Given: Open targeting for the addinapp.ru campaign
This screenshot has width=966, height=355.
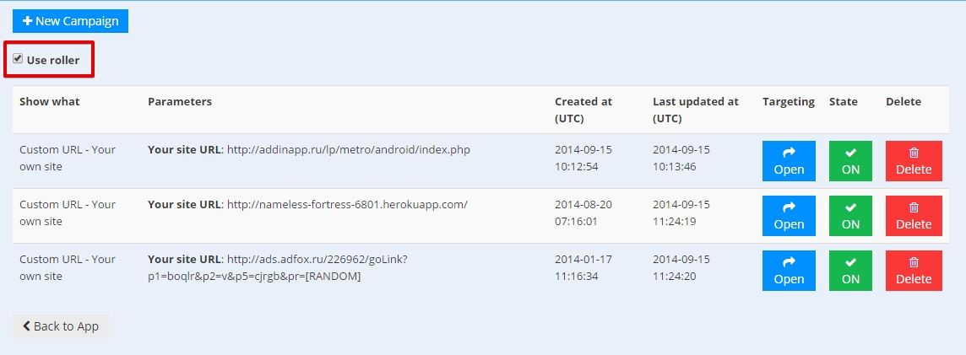Looking at the screenshot, I should pyautogui.click(x=789, y=161).
